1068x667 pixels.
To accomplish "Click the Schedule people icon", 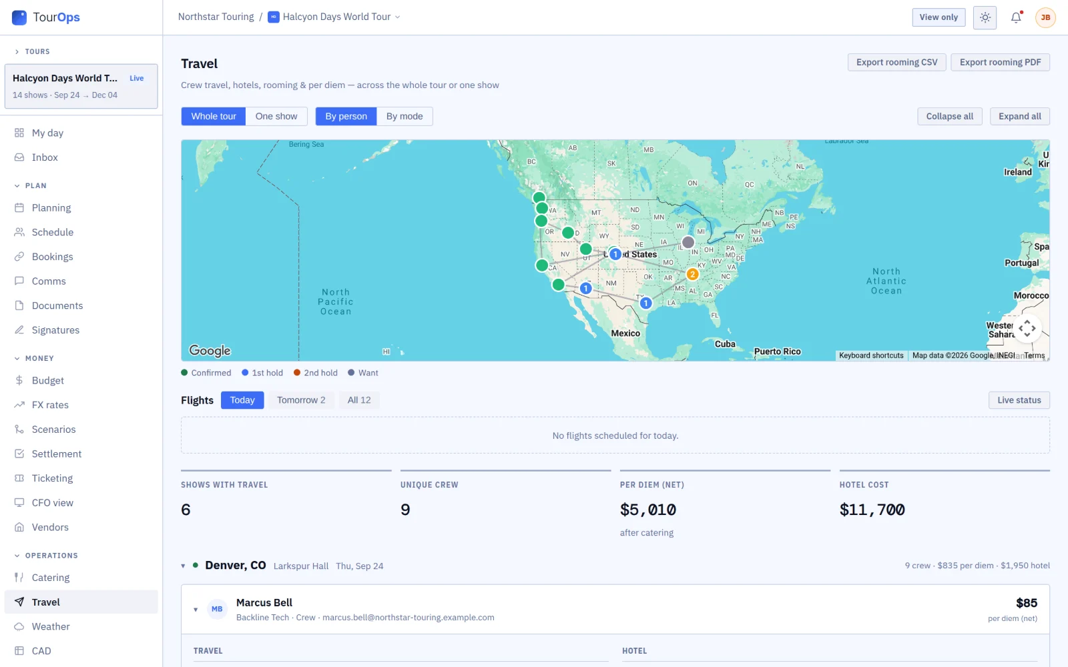I will (x=19, y=232).
